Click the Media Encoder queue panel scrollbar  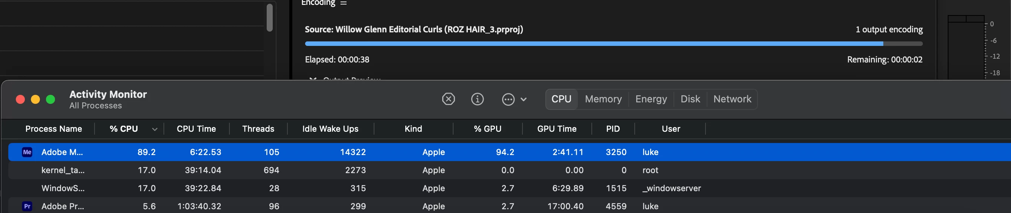coord(269,18)
